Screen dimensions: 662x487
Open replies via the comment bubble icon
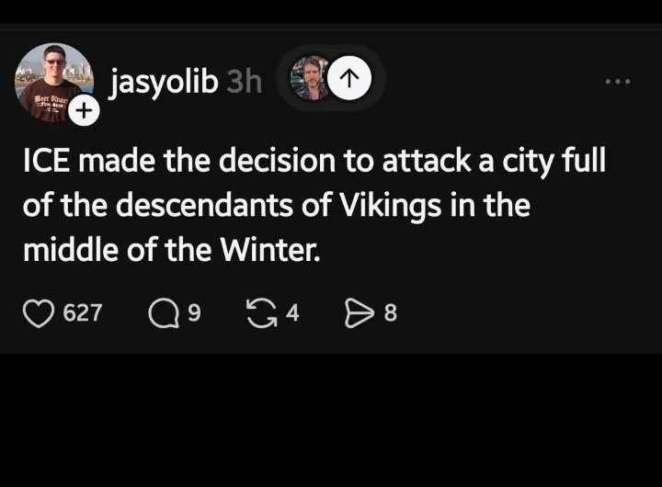[x=163, y=314]
